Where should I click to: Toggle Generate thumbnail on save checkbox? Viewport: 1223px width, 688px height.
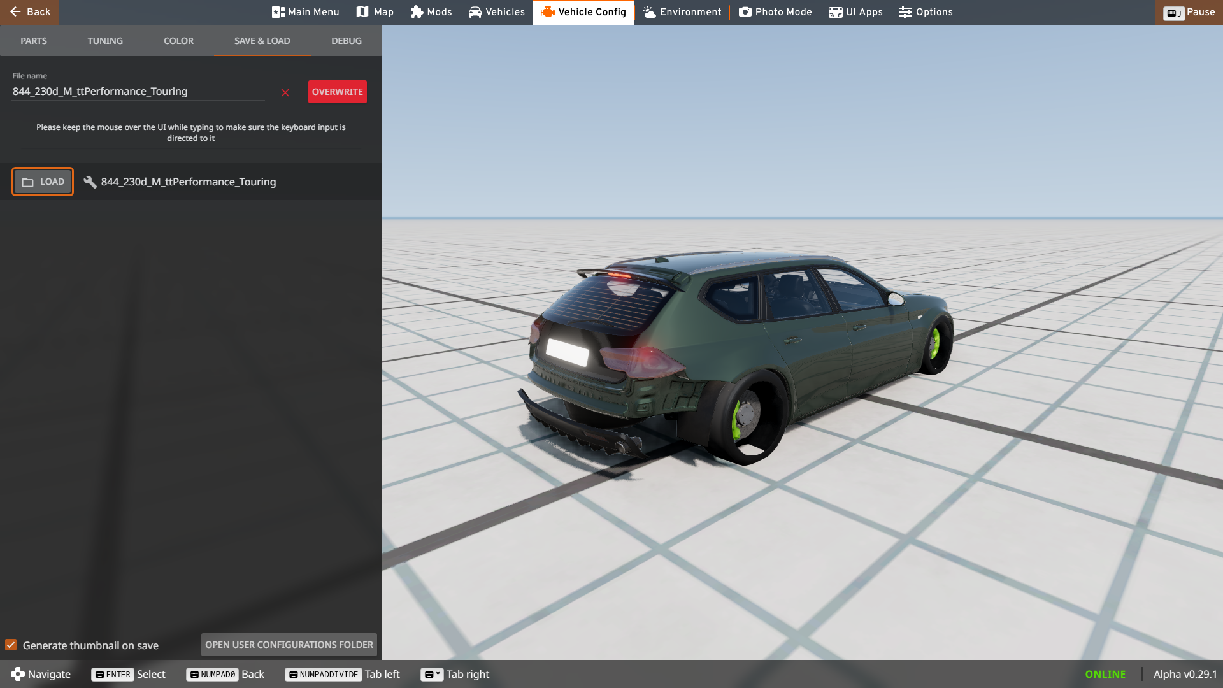11,645
